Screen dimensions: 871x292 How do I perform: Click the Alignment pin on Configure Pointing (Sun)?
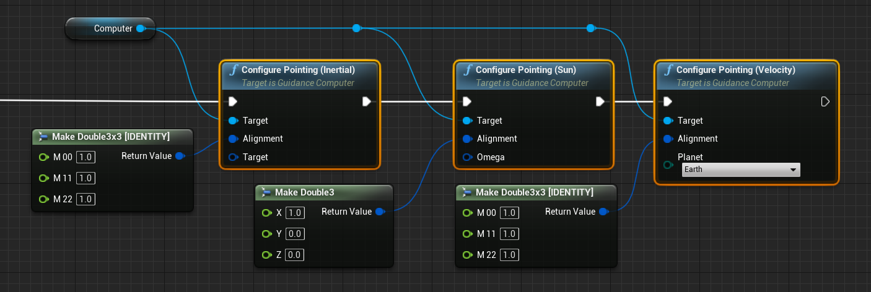point(467,139)
